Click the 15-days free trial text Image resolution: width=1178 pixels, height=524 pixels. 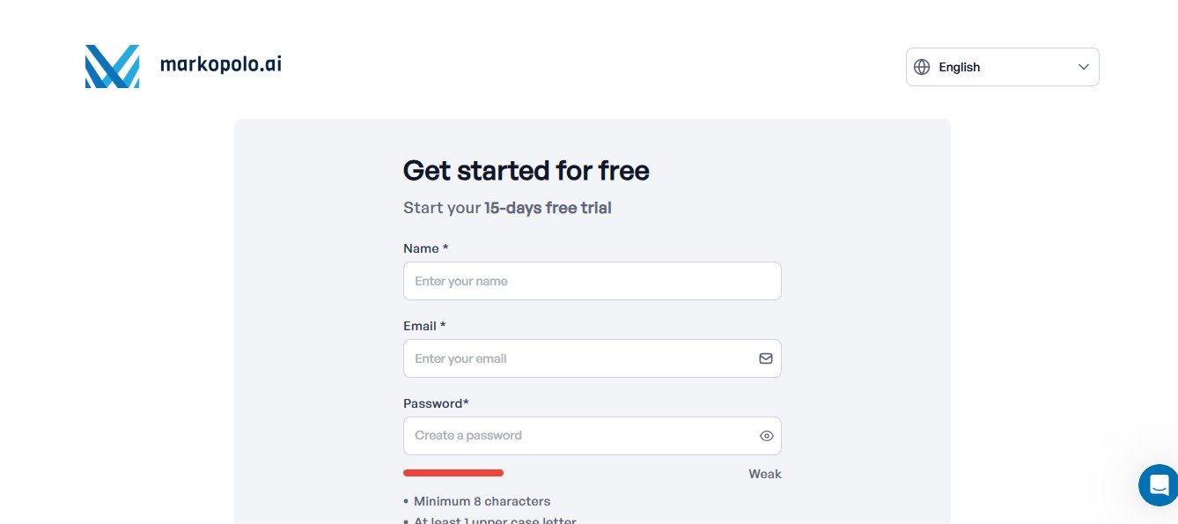548,208
